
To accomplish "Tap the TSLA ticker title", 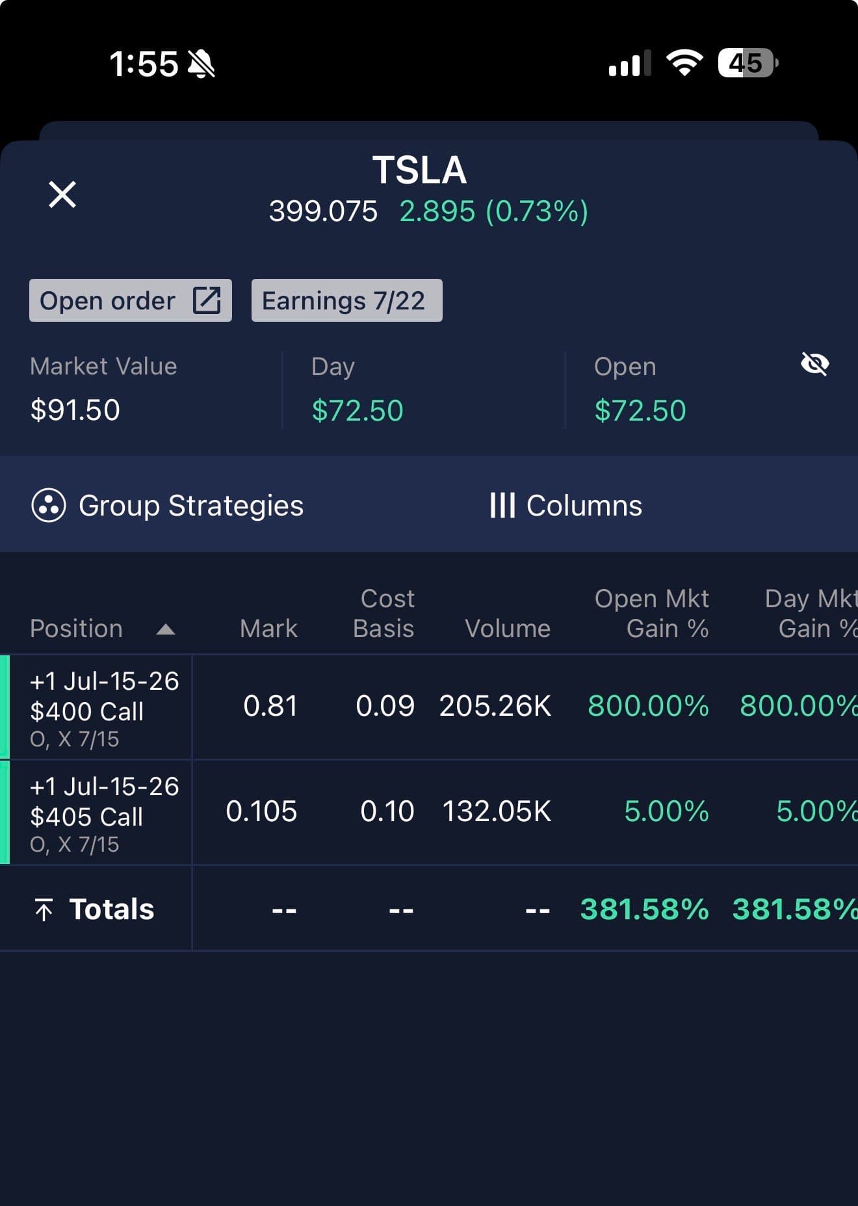I will pos(419,170).
